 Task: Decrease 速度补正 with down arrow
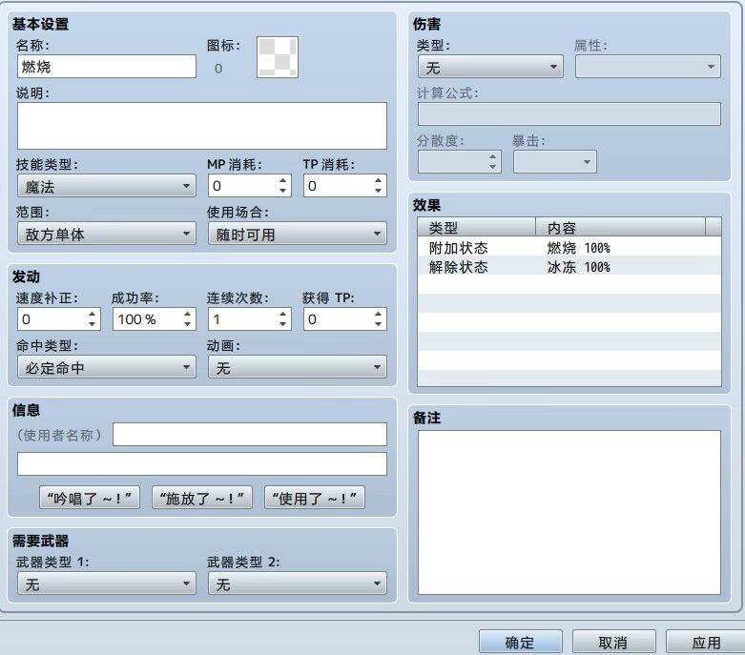[93, 324]
